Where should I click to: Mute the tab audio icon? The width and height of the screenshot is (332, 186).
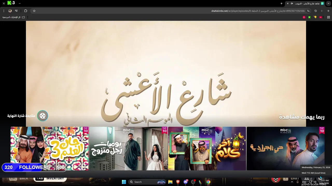click(292, 4)
